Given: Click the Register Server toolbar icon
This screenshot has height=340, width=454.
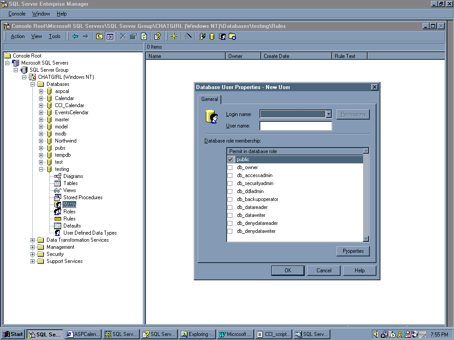Looking at the screenshot, I should [202, 36].
